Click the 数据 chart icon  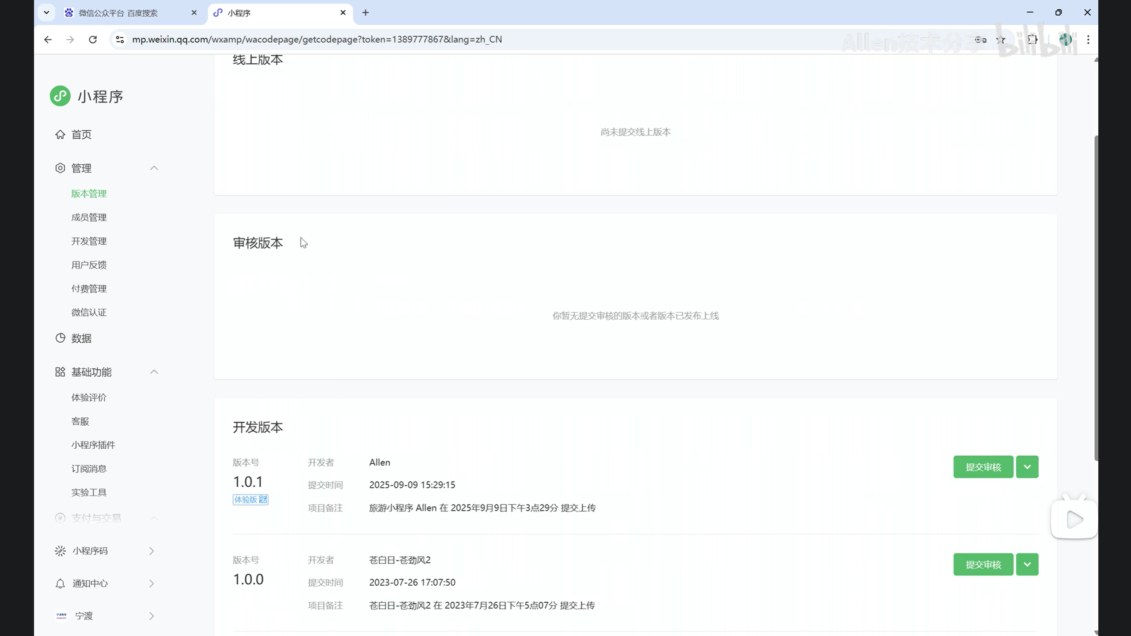(60, 338)
